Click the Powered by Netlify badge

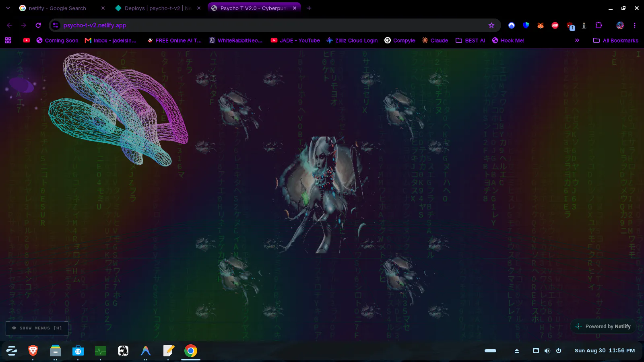[x=603, y=326]
